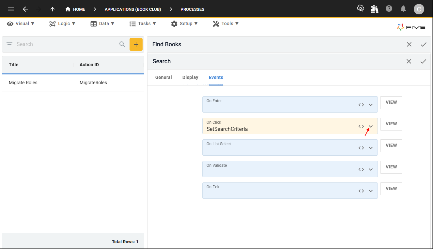Expand the On Exit dropdown
The width and height of the screenshot is (433, 249).
(x=371, y=191)
